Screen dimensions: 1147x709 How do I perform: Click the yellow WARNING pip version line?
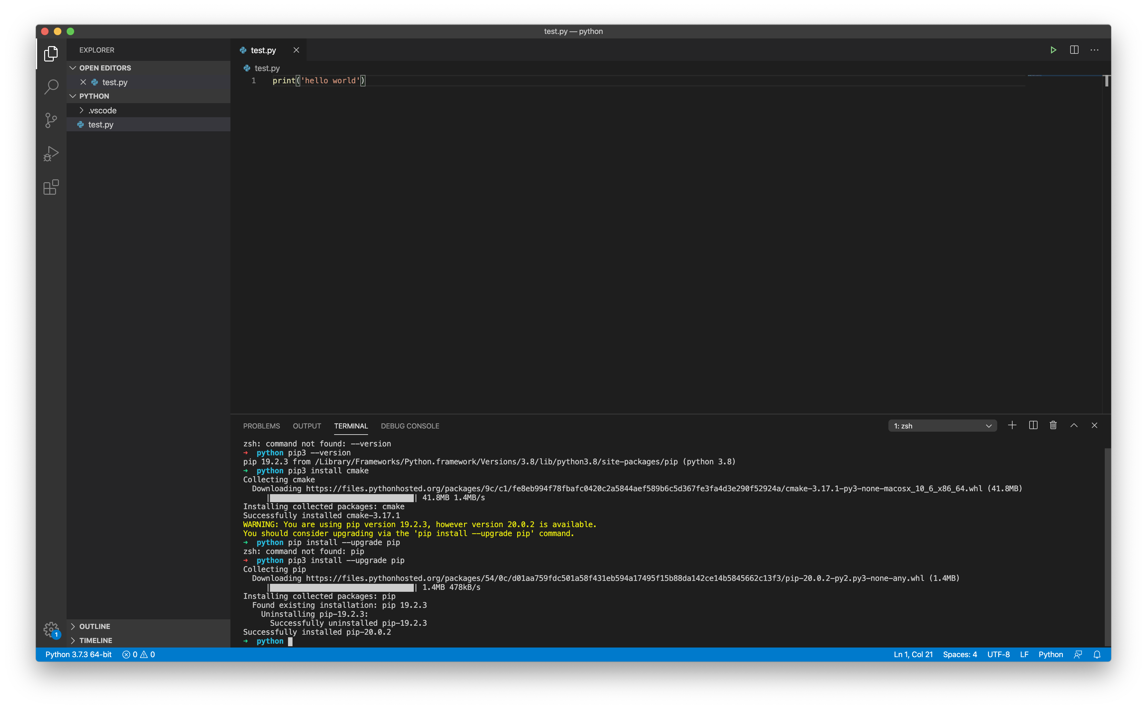point(419,524)
